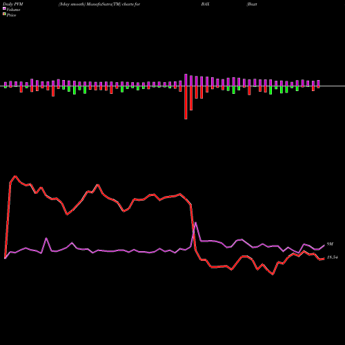Viewport: 345px width, 345px height.
Task: Select the Volume legend label
Action: click(x=13, y=10)
